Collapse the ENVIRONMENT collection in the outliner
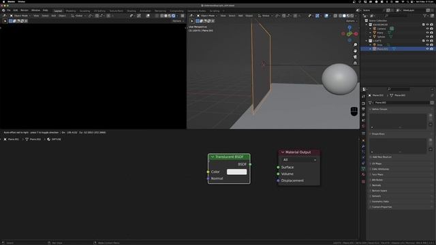 [x=367, y=24]
